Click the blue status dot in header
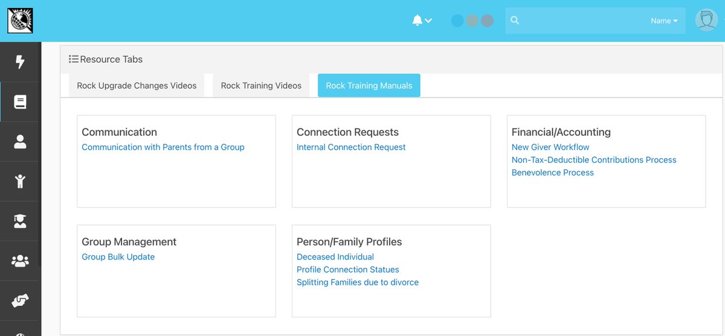Image resolution: width=725 pixels, height=336 pixels. 457,21
